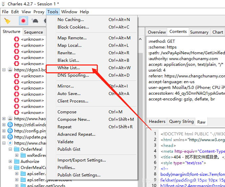225x187 pixels.
Task: Switch to the Raw tab
Action: [x=201, y=122]
